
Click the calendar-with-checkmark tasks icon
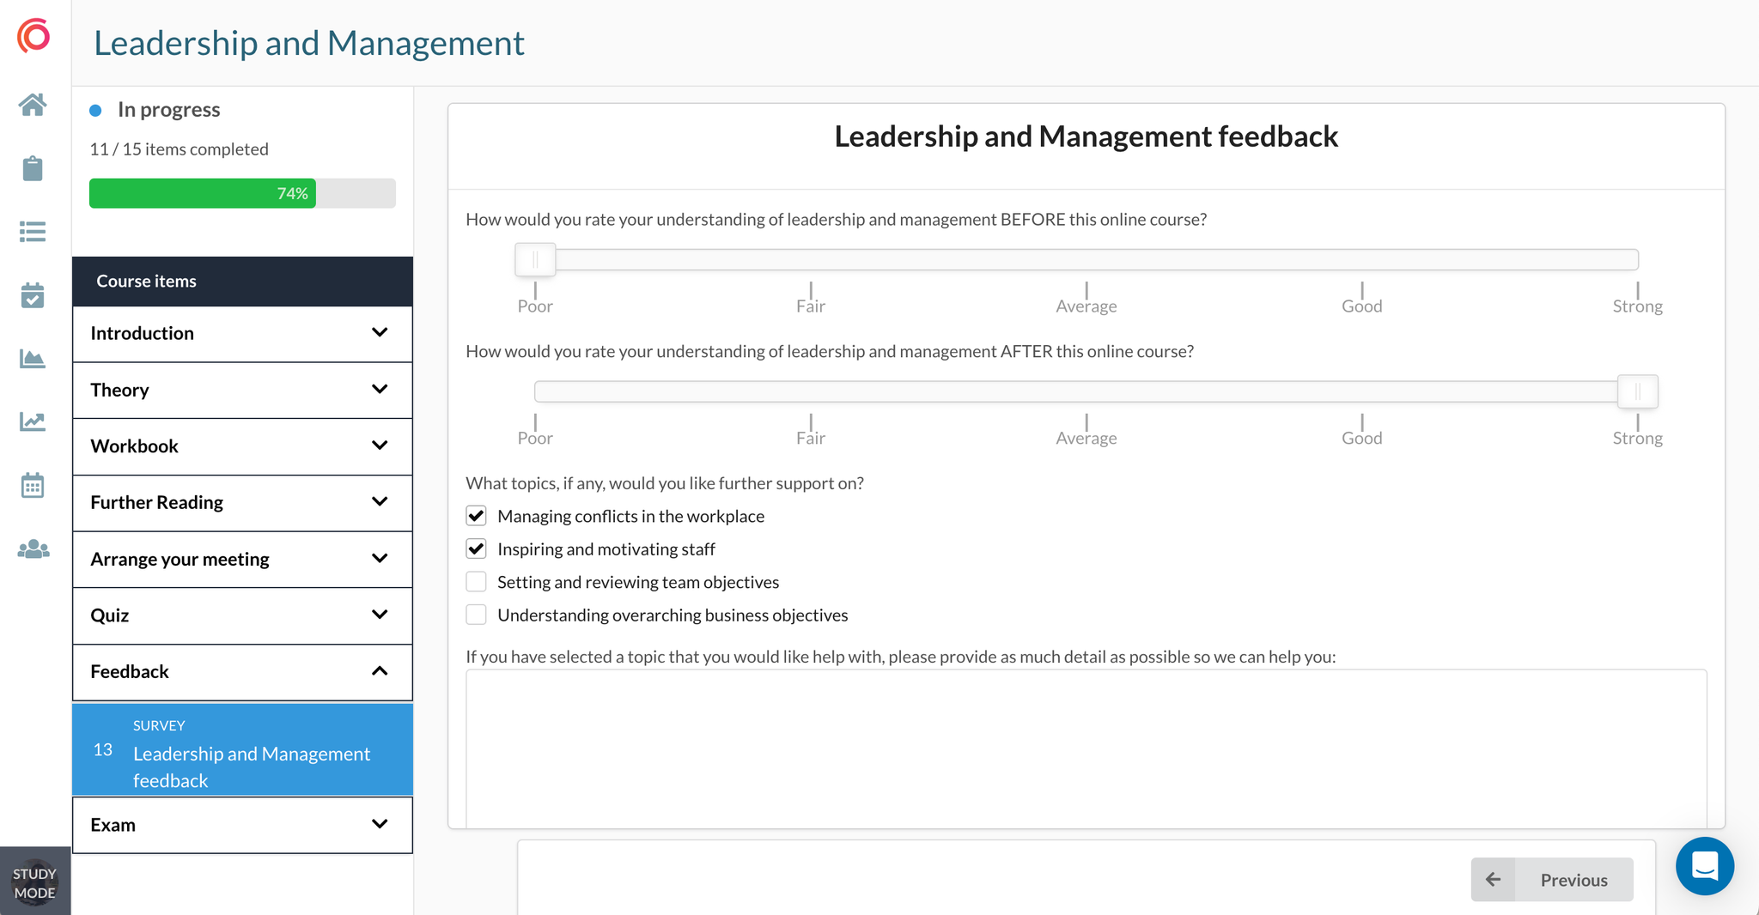[x=33, y=295]
